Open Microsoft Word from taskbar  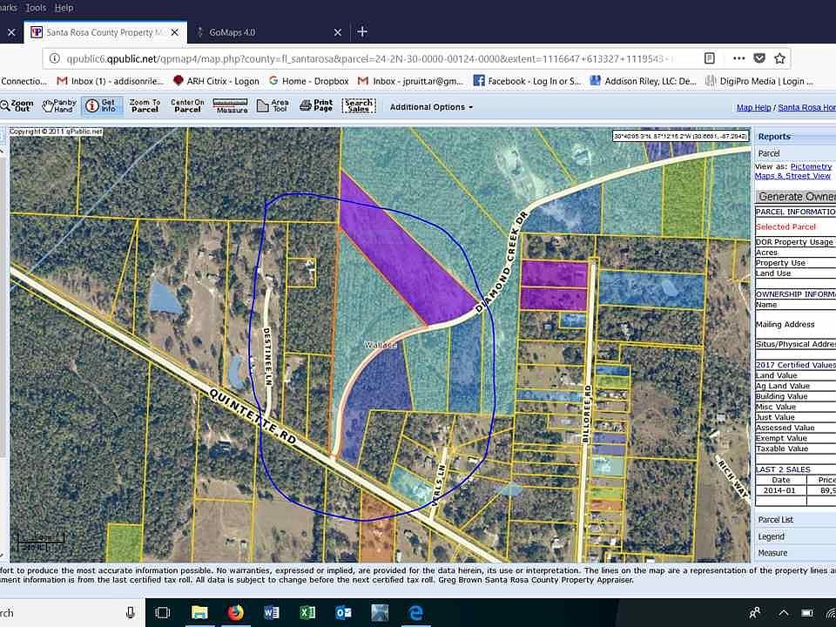(x=272, y=613)
